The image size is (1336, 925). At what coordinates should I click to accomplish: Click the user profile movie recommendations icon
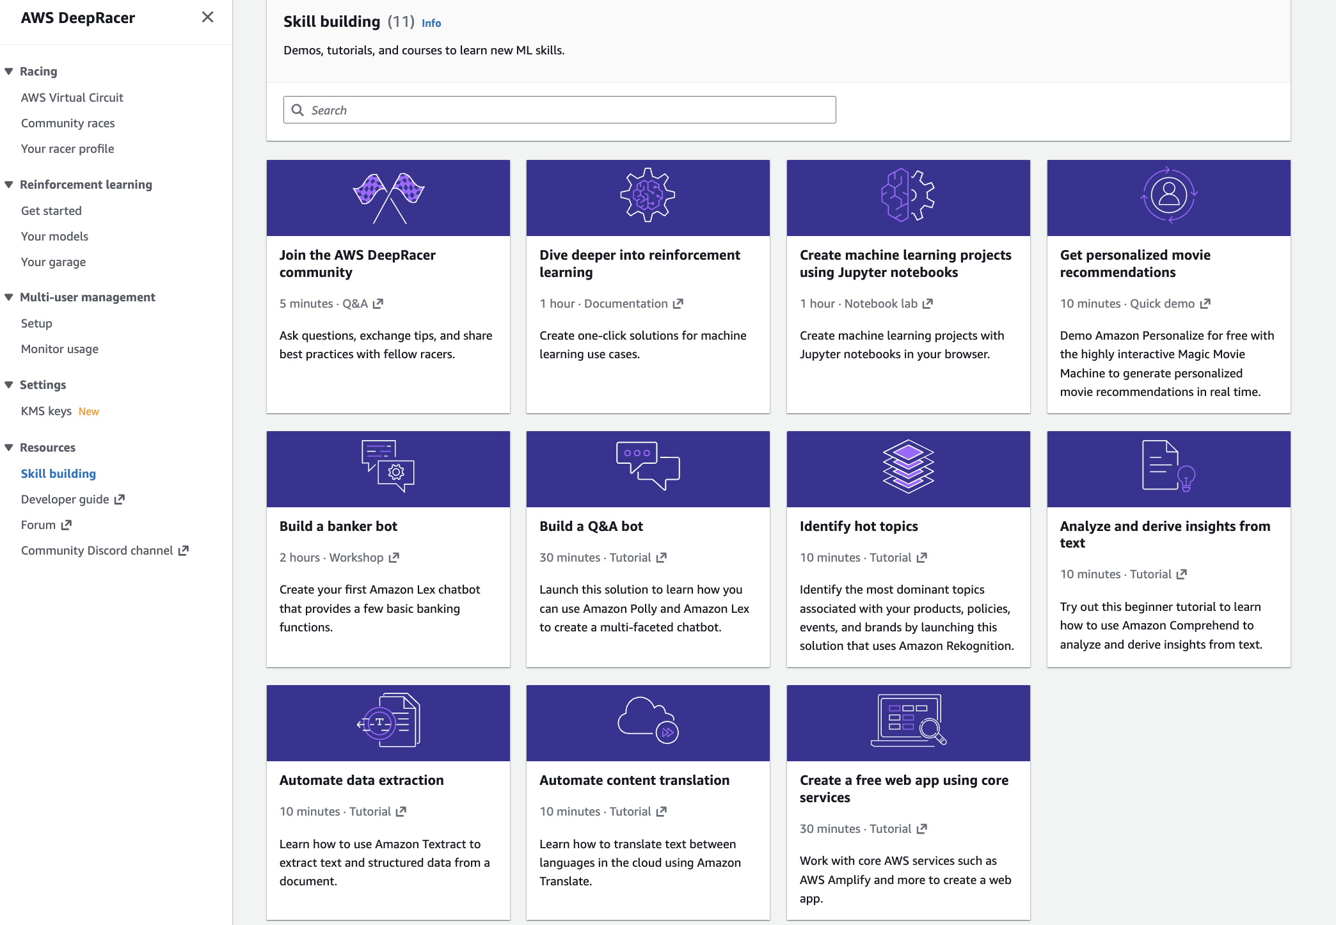point(1168,195)
